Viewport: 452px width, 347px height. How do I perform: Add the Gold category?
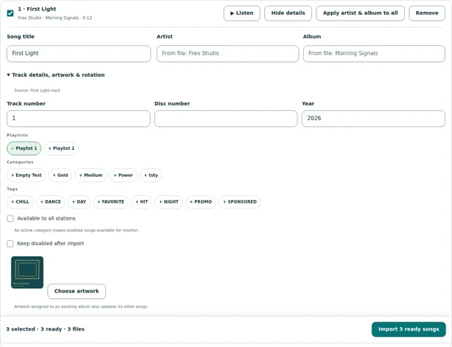[x=60, y=175]
